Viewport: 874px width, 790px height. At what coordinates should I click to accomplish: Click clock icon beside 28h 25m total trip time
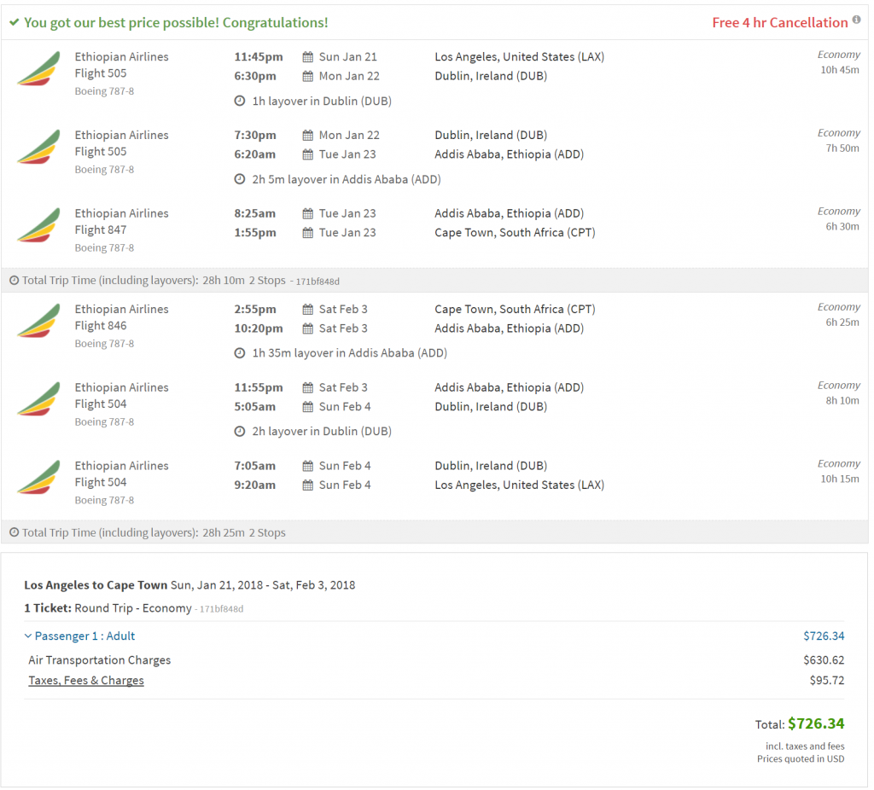(14, 532)
